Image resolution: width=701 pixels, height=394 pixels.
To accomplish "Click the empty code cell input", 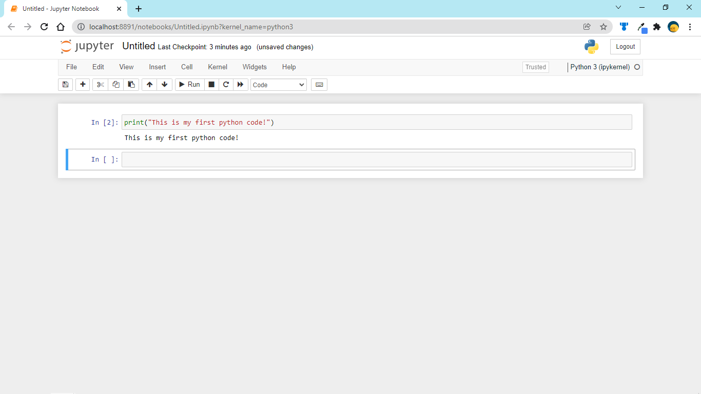I will tap(377, 160).
